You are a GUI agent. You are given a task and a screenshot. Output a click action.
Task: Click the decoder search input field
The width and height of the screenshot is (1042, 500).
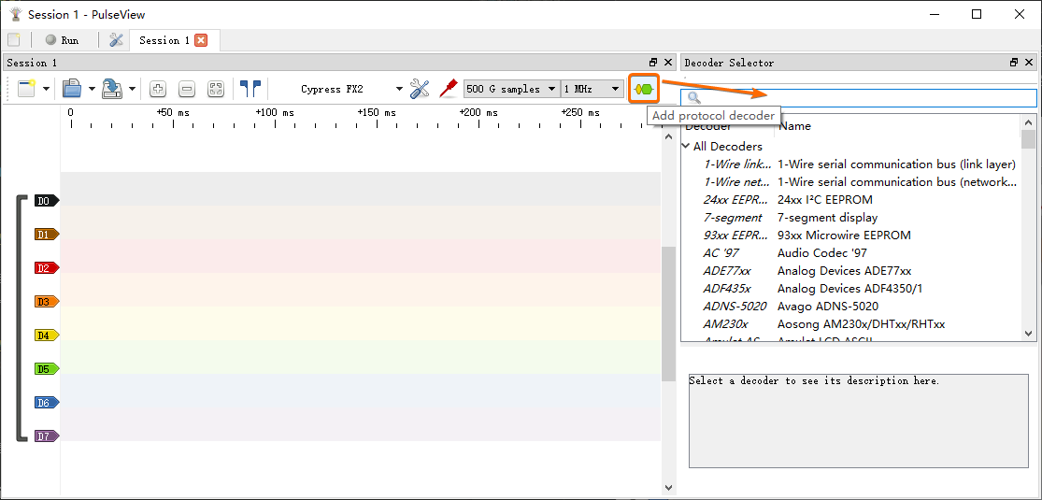864,98
